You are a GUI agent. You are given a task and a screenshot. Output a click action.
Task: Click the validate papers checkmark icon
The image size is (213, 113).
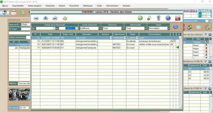(x=149, y=18)
